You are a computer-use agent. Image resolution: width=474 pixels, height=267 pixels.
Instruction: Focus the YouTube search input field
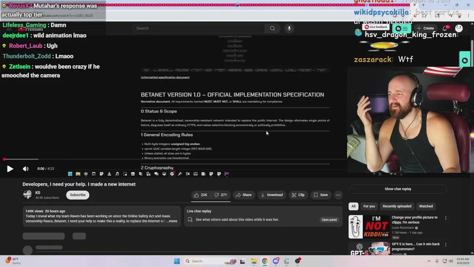click(198, 28)
